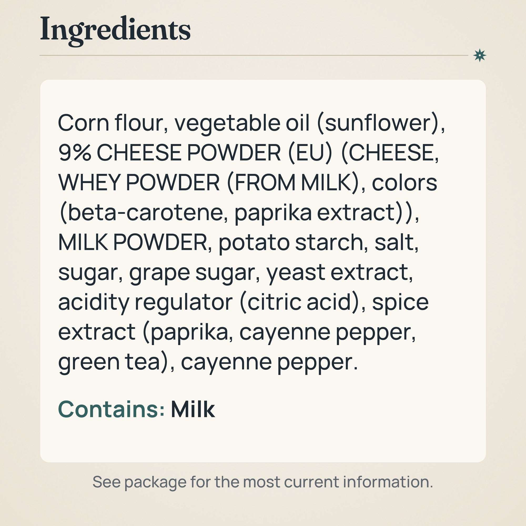Click the 'See package' footnote text
This screenshot has height=526, width=526.
[263, 482]
